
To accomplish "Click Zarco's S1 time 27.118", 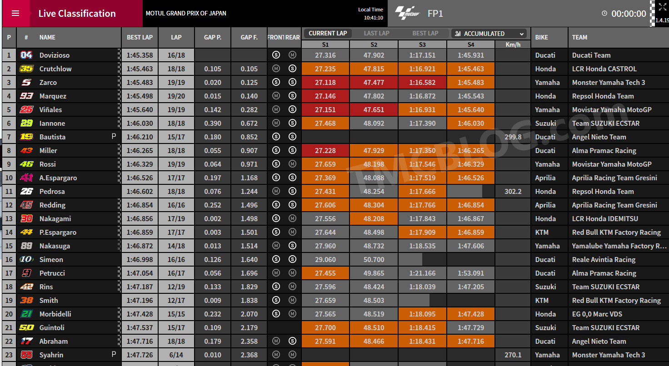I will pyautogui.click(x=325, y=82).
